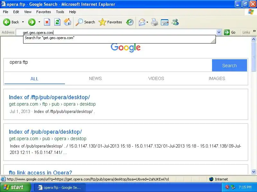Click the blue Google Search button
Screen dimensions: 257x192
coord(229,65)
